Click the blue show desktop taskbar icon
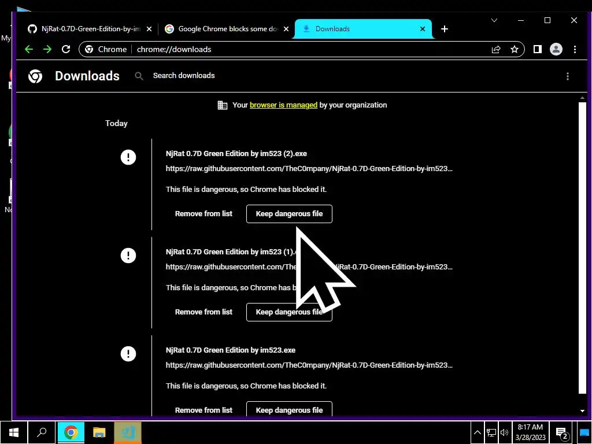592x444 pixels. 584,432
